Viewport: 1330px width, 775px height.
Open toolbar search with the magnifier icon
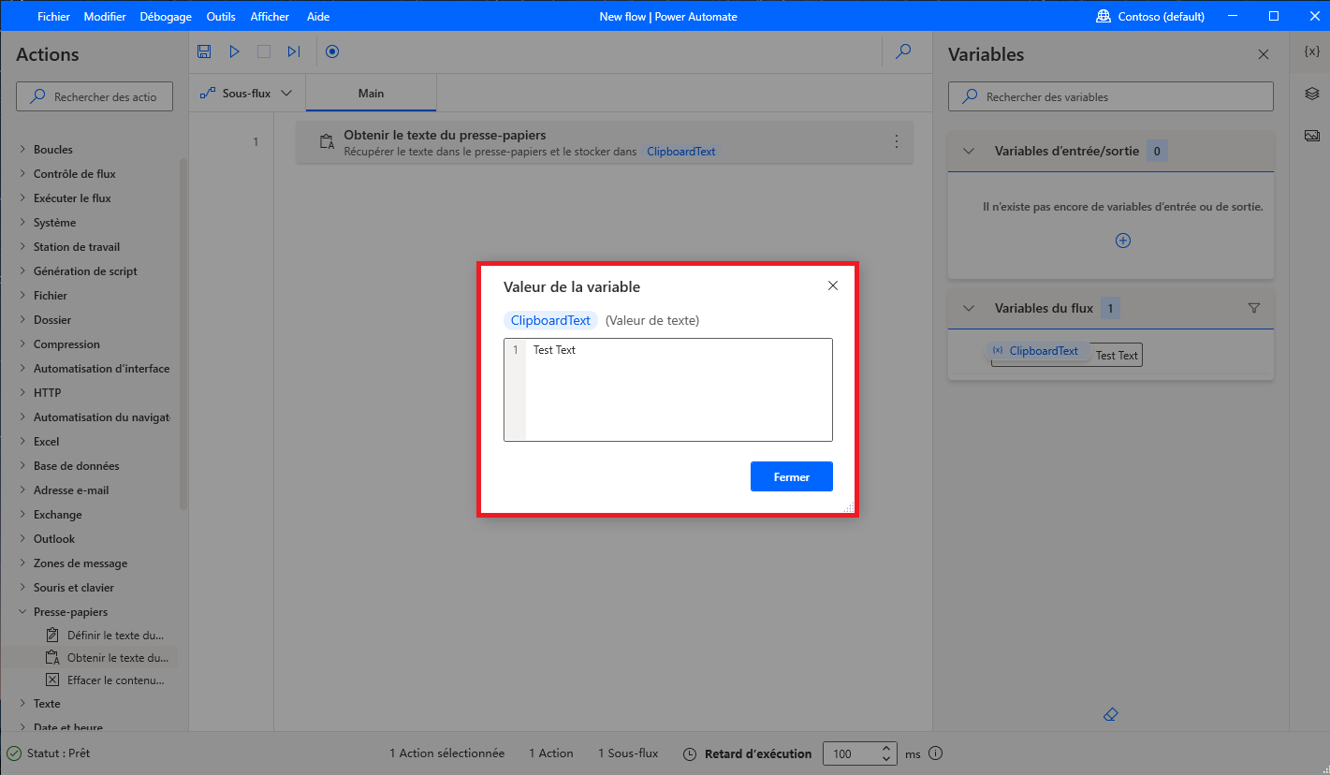click(902, 51)
